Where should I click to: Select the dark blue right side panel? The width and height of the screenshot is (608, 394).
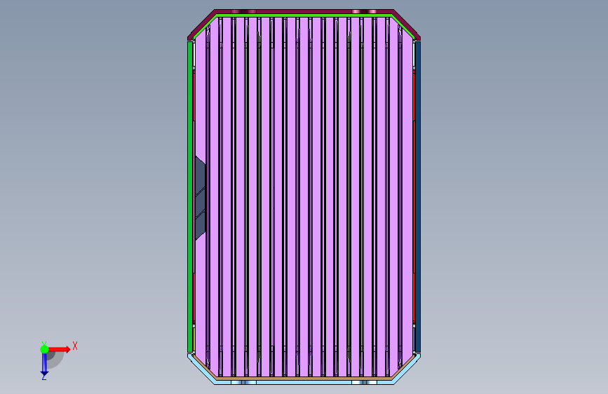click(x=418, y=197)
